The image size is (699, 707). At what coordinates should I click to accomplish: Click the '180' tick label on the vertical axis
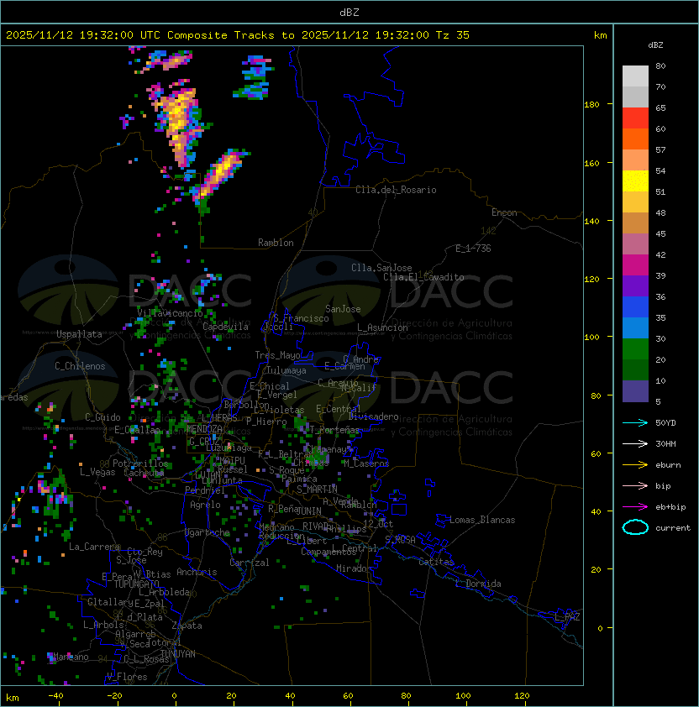point(591,105)
